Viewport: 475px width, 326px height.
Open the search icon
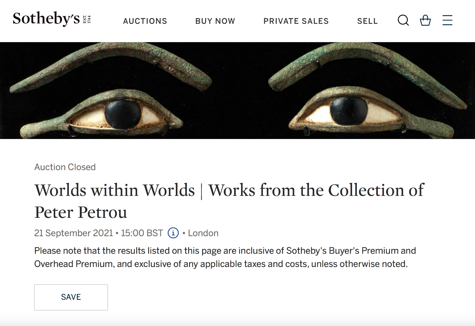(403, 20)
